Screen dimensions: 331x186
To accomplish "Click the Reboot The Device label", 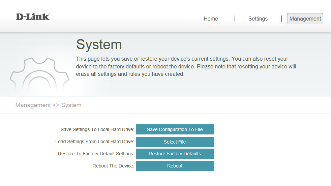I will click(x=113, y=166).
